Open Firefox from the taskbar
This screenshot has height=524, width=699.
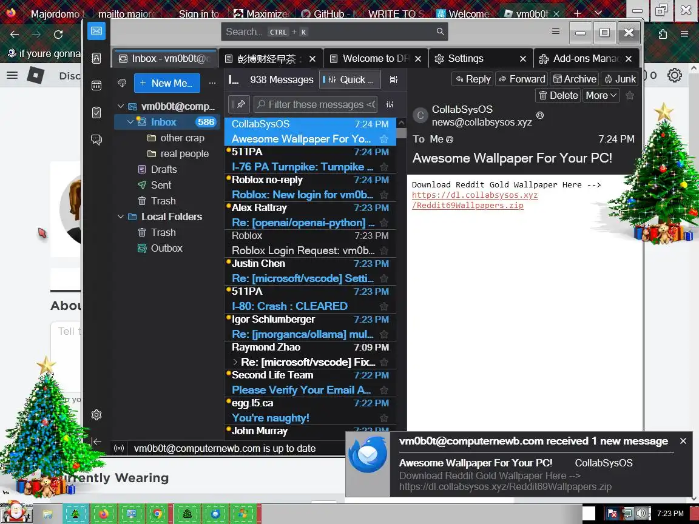pos(103,514)
